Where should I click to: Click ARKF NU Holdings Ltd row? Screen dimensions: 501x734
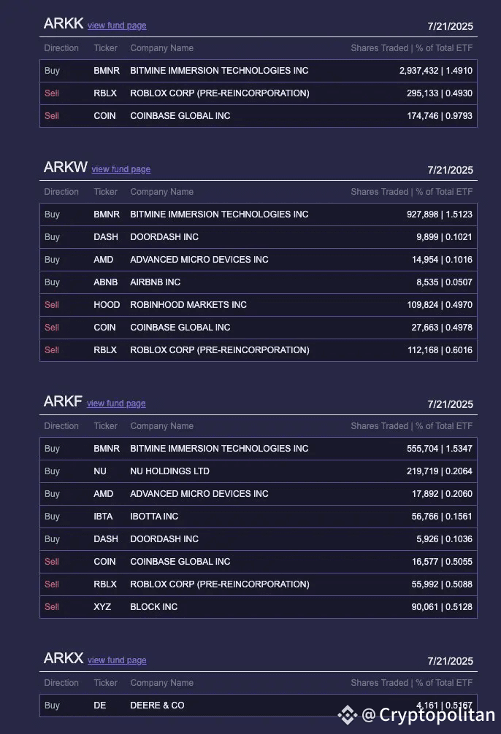[259, 471]
